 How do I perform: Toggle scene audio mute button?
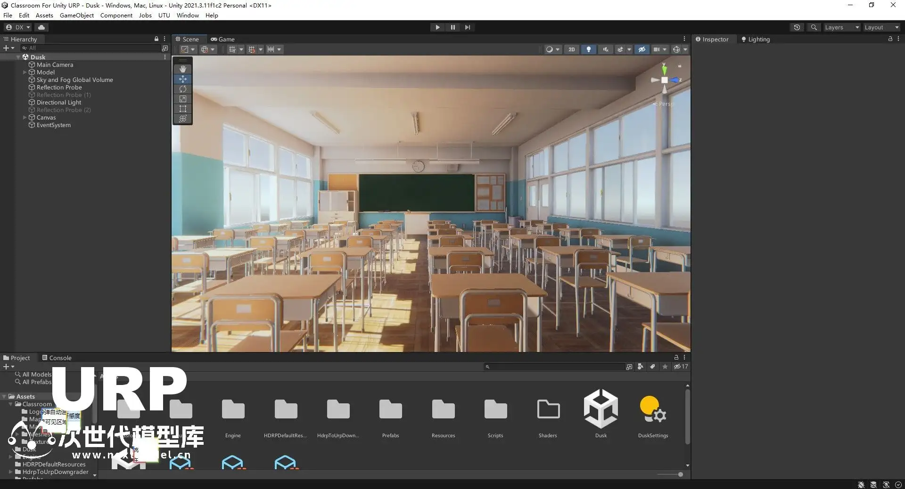[x=605, y=49]
